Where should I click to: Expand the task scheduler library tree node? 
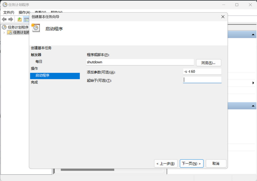4,32
